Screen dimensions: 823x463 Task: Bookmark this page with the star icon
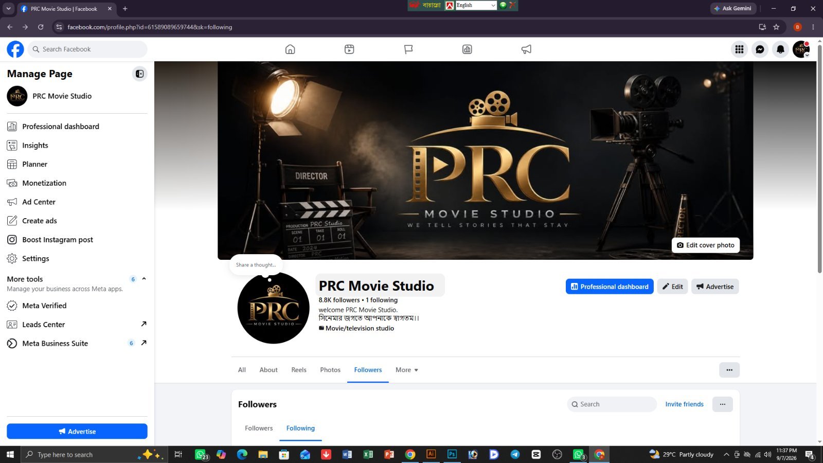[776, 27]
